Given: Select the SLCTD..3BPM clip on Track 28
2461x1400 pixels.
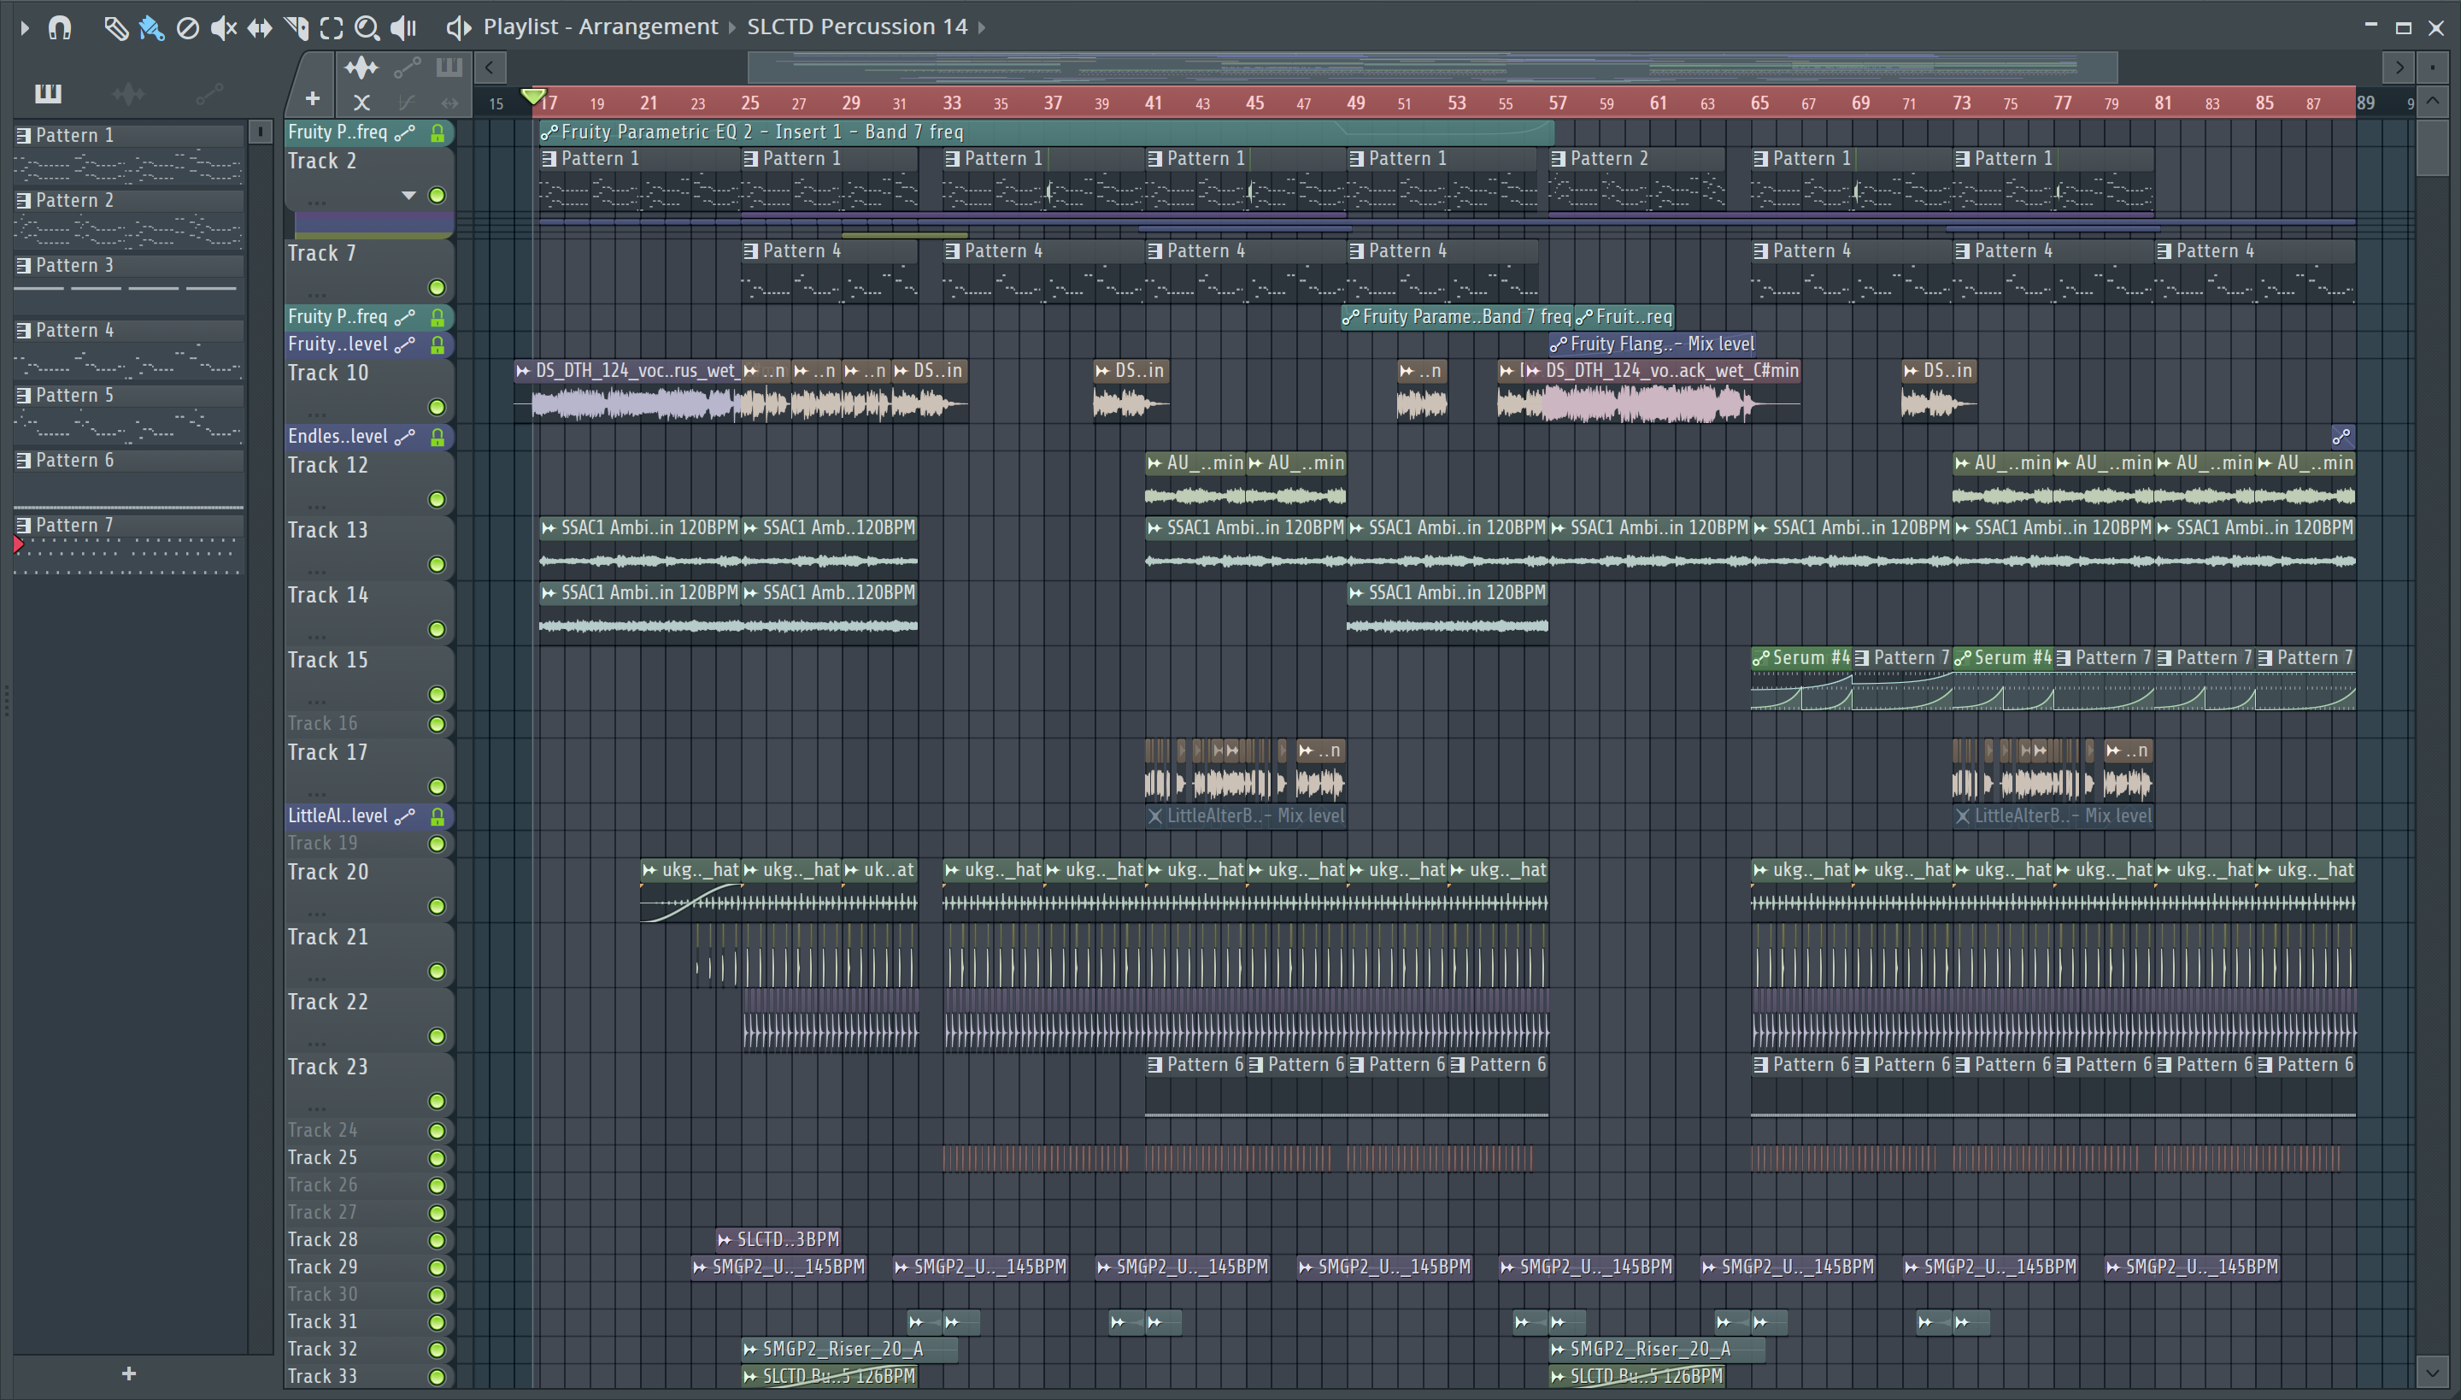Looking at the screenshot, I should (778, 1239).
